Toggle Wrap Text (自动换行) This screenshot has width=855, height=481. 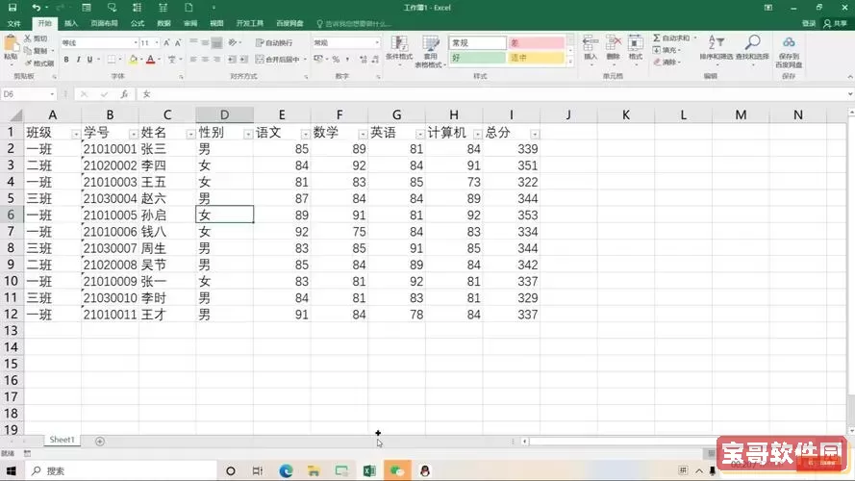click(273, 43)
